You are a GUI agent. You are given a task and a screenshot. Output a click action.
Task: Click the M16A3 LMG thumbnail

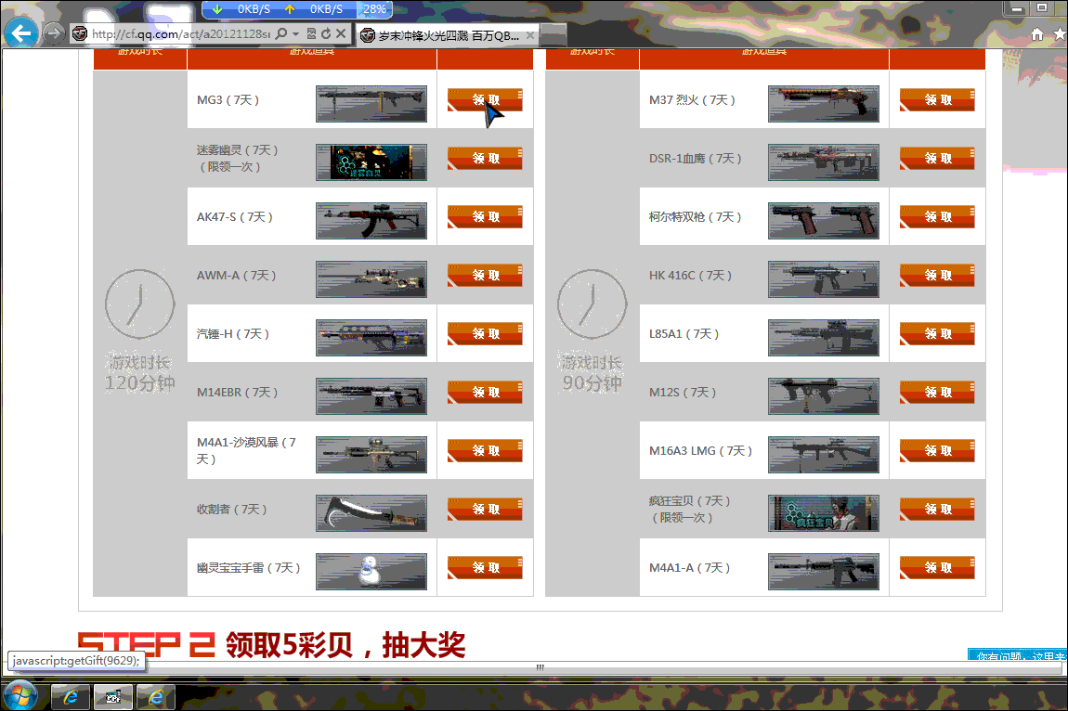824,455
